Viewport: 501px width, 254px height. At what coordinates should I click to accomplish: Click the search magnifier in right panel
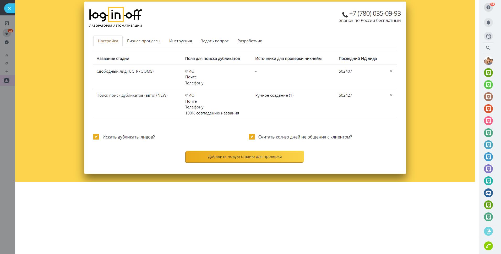point(488,48)
